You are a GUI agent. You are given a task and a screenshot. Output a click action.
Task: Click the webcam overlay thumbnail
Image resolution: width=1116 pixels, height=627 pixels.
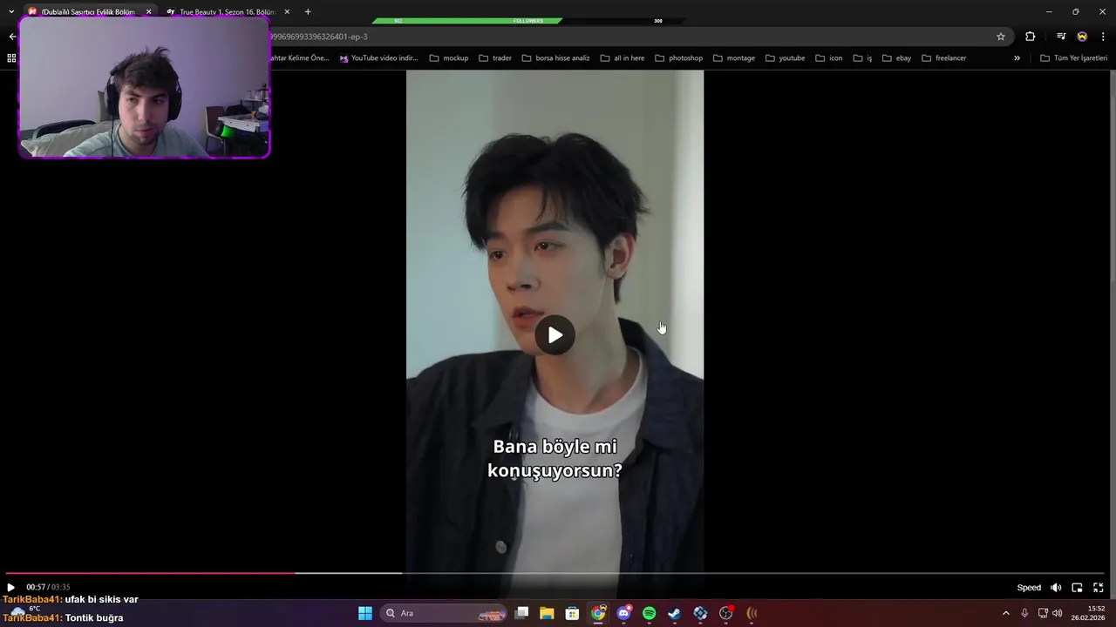(144, 87)
